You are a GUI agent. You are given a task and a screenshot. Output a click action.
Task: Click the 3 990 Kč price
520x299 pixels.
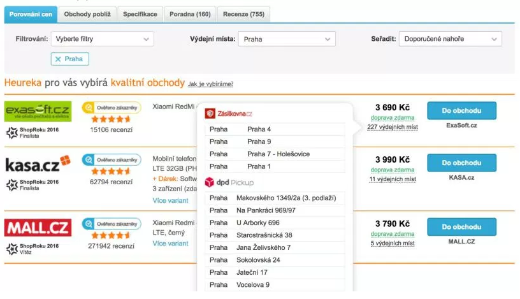point(393,159)
